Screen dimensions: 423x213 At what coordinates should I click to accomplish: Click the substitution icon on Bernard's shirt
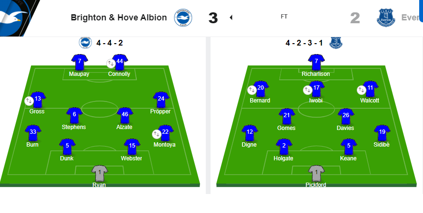coord(252,90)
